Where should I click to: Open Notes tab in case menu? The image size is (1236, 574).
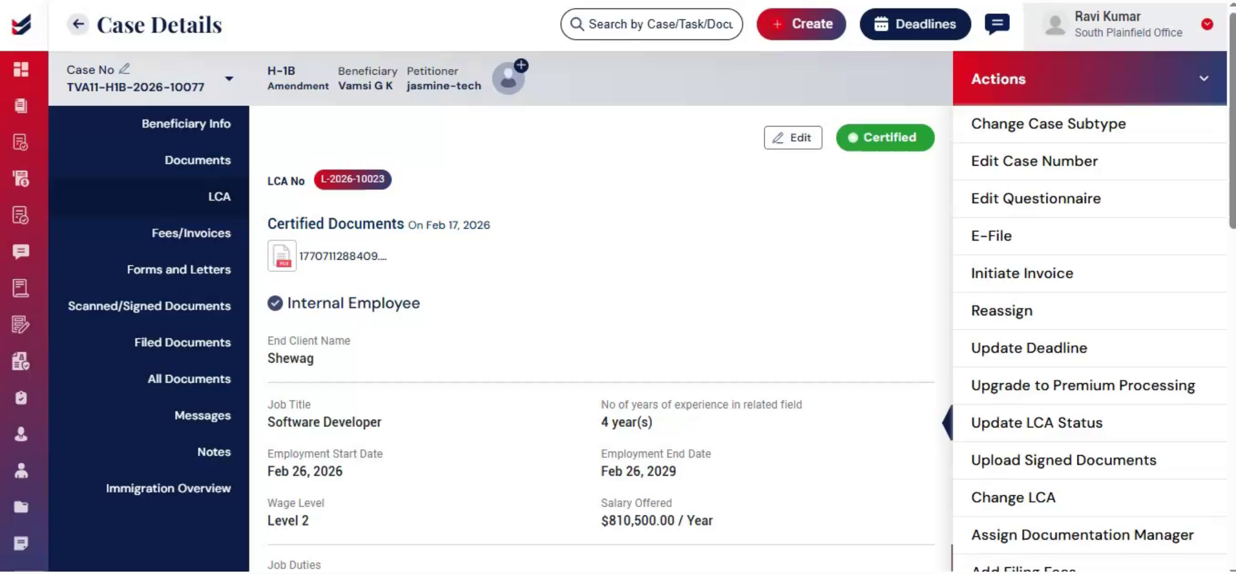click(214, 452)
